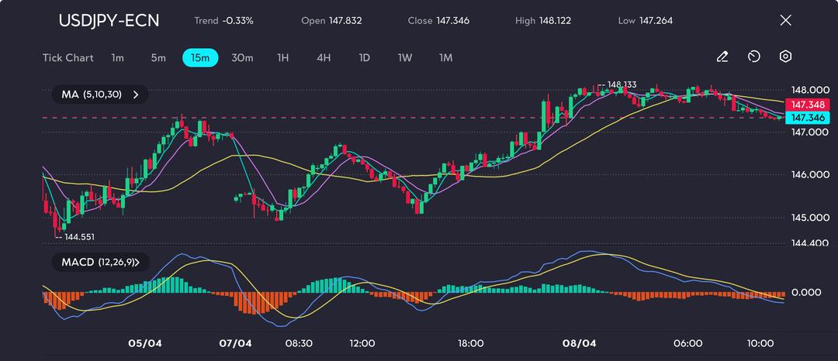Click the 145.000 price axis label
The width and height of the screenshot is (838, 361).
pyautogui.click(x=812, y=218)
